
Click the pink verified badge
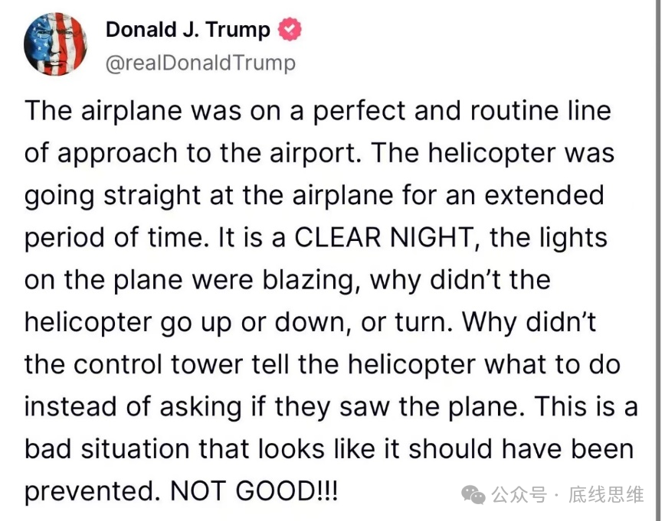[x=290, y=30]
